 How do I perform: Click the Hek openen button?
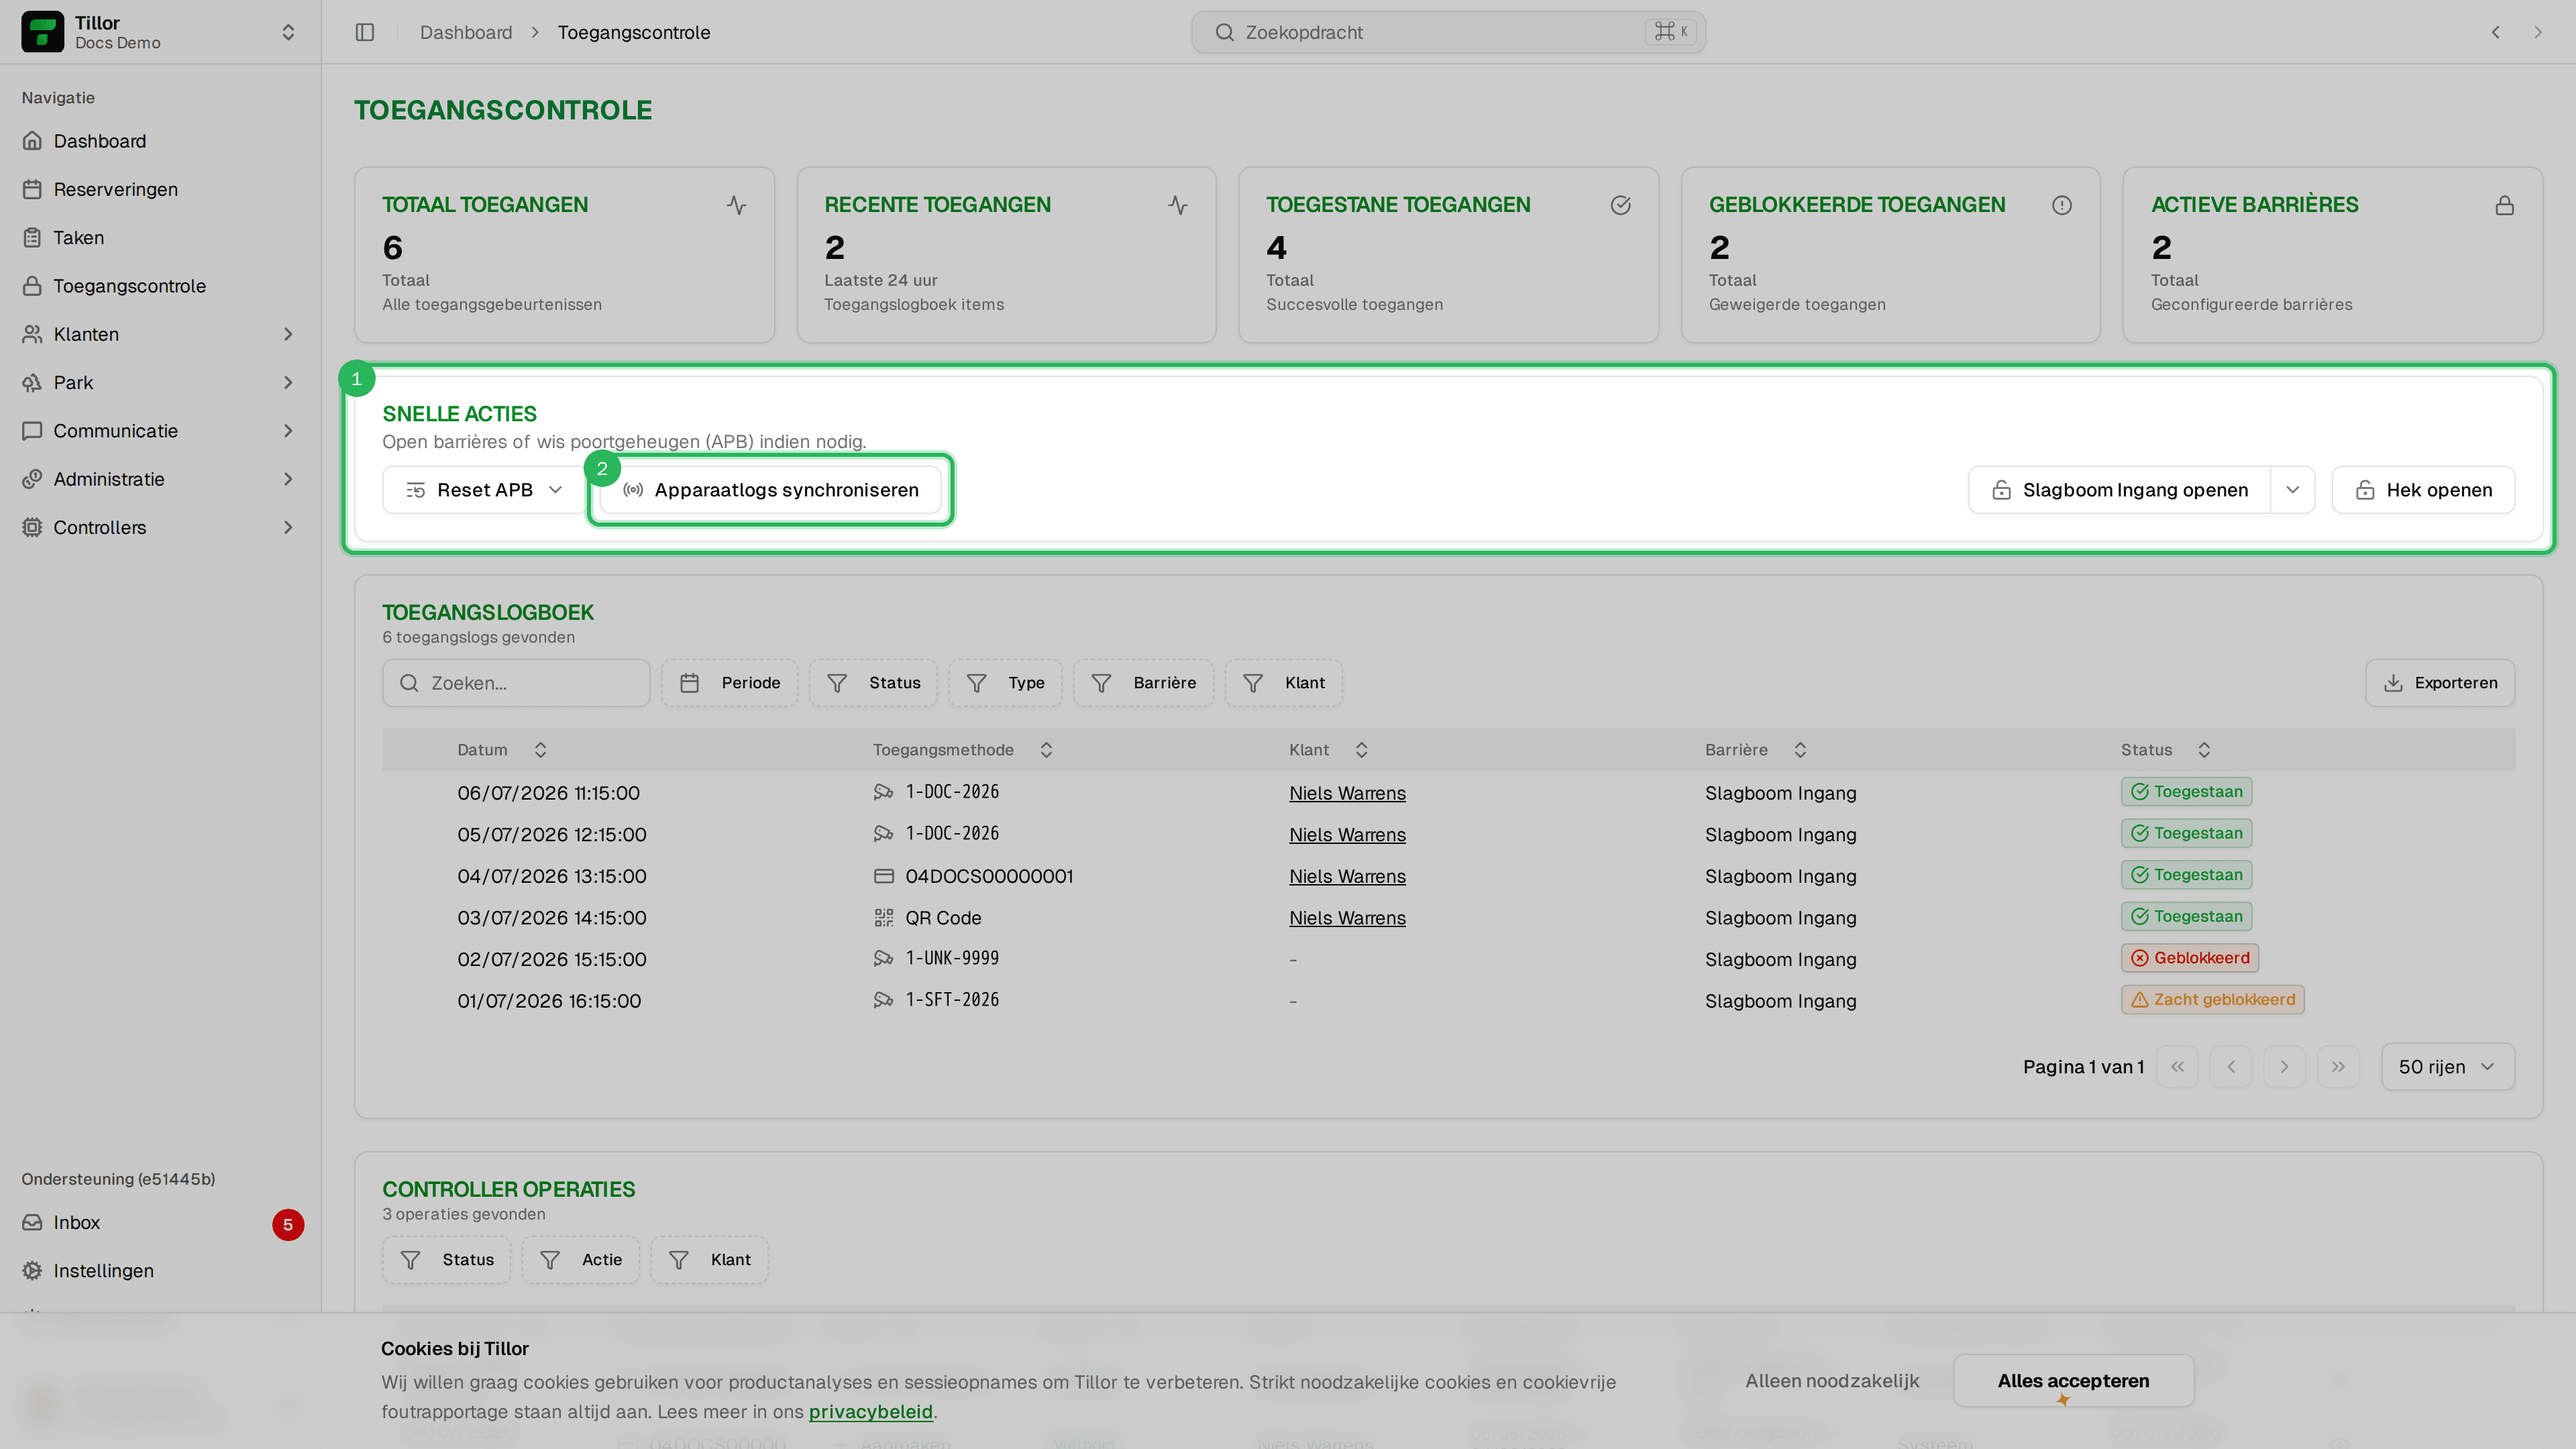coord(2424,490)
